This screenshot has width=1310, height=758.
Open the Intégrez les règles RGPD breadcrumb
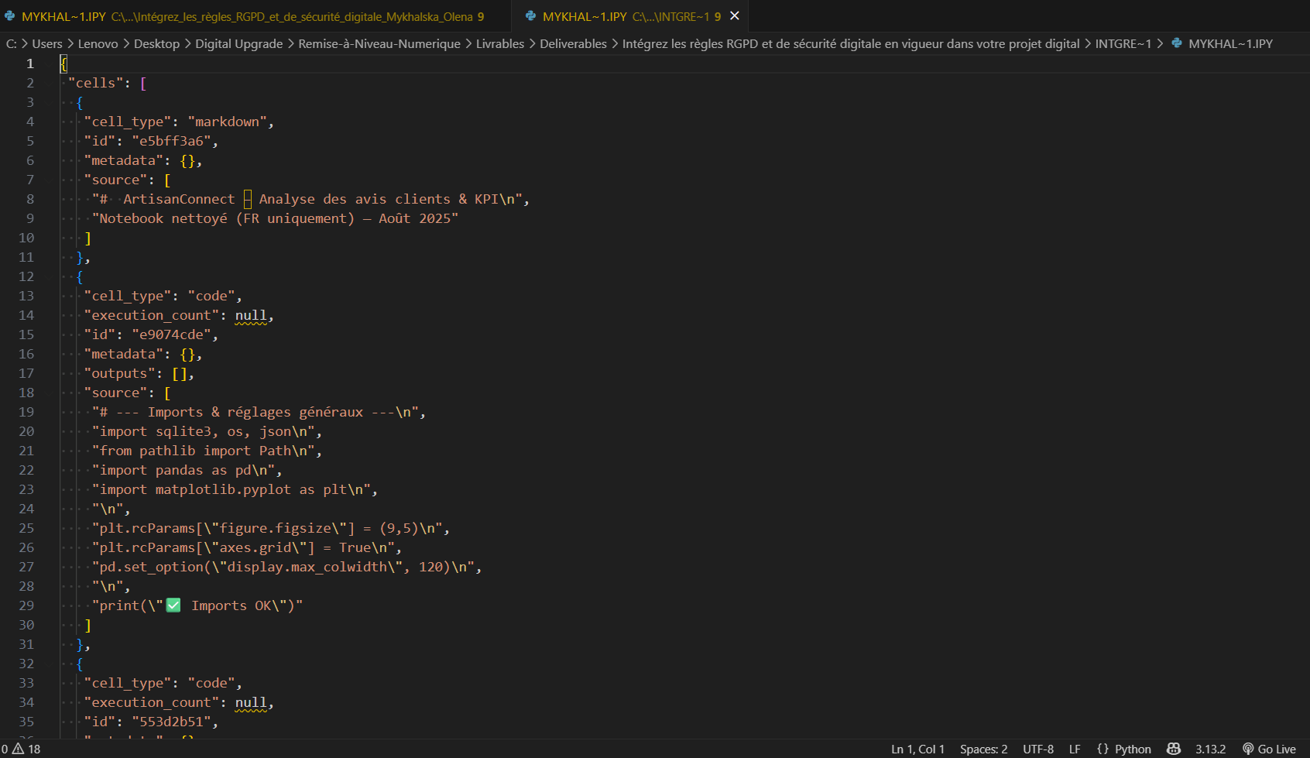click(x=851, y=43)
